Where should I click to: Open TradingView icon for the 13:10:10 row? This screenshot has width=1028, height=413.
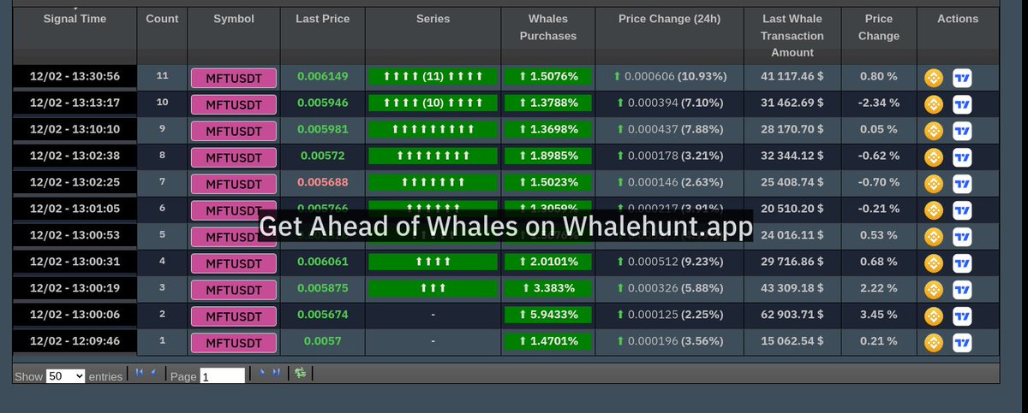click(962, 131)
